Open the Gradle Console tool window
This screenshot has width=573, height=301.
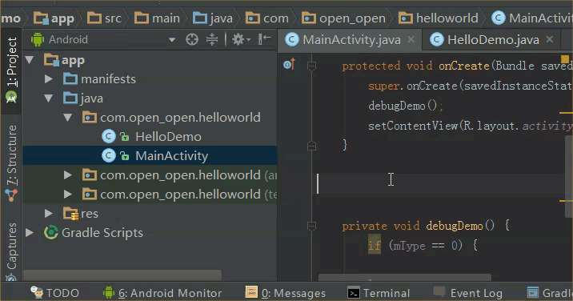550,292
